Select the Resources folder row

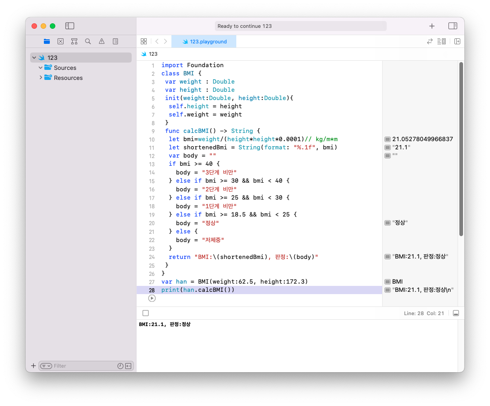click(81, 78)
